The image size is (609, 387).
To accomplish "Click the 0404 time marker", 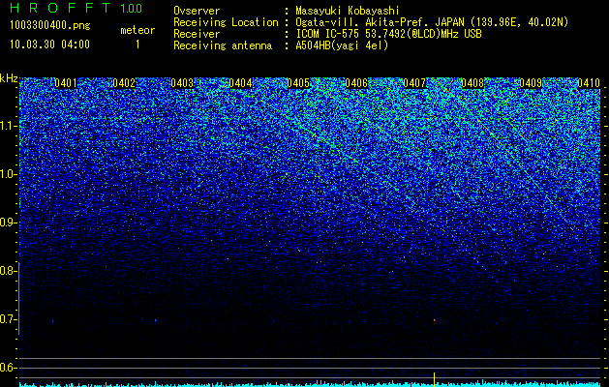I will 240,83.
